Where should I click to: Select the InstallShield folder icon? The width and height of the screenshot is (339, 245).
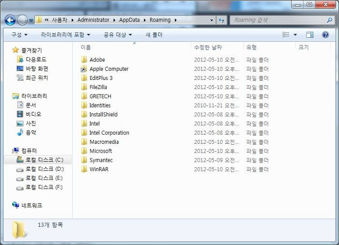pyautogui.click(x=84, y=114)
